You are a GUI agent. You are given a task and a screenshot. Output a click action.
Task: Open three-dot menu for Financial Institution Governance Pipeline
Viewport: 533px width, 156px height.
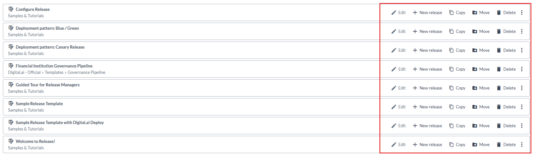click(x=522, y=69)
